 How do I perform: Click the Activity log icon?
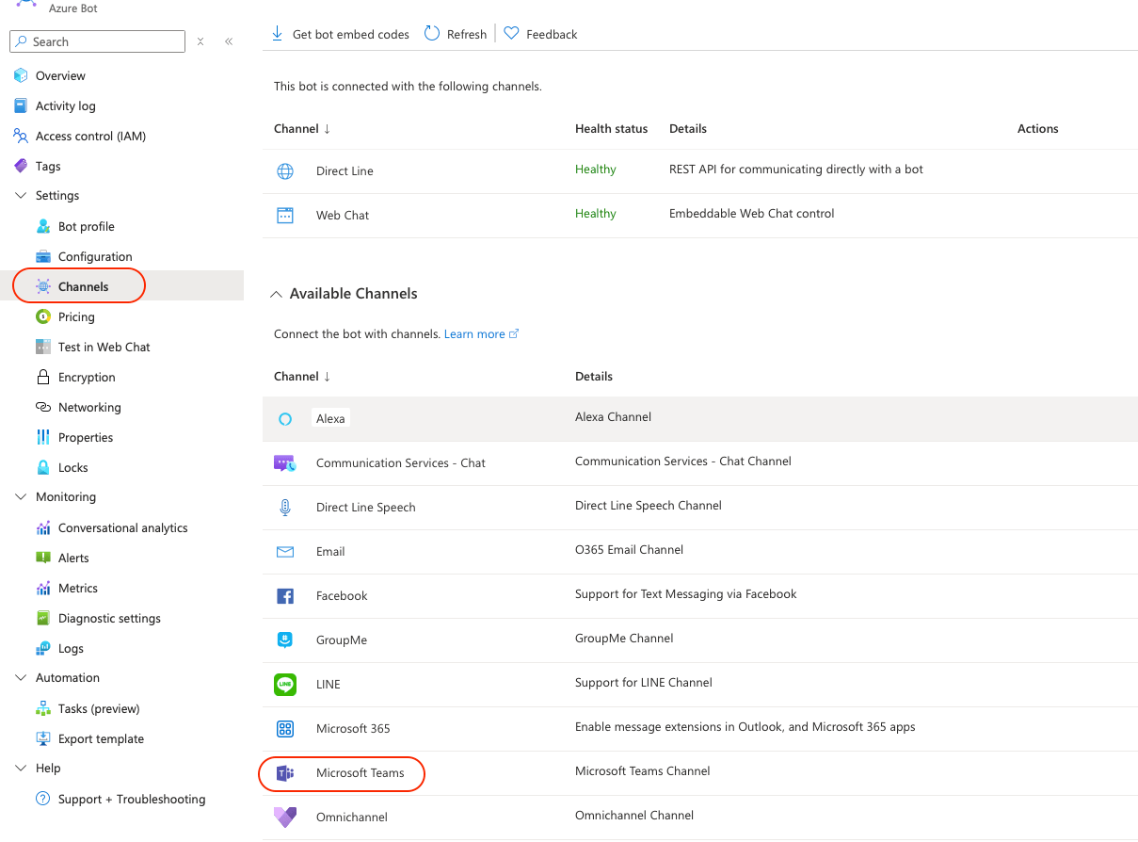click(x=21, y=105)
